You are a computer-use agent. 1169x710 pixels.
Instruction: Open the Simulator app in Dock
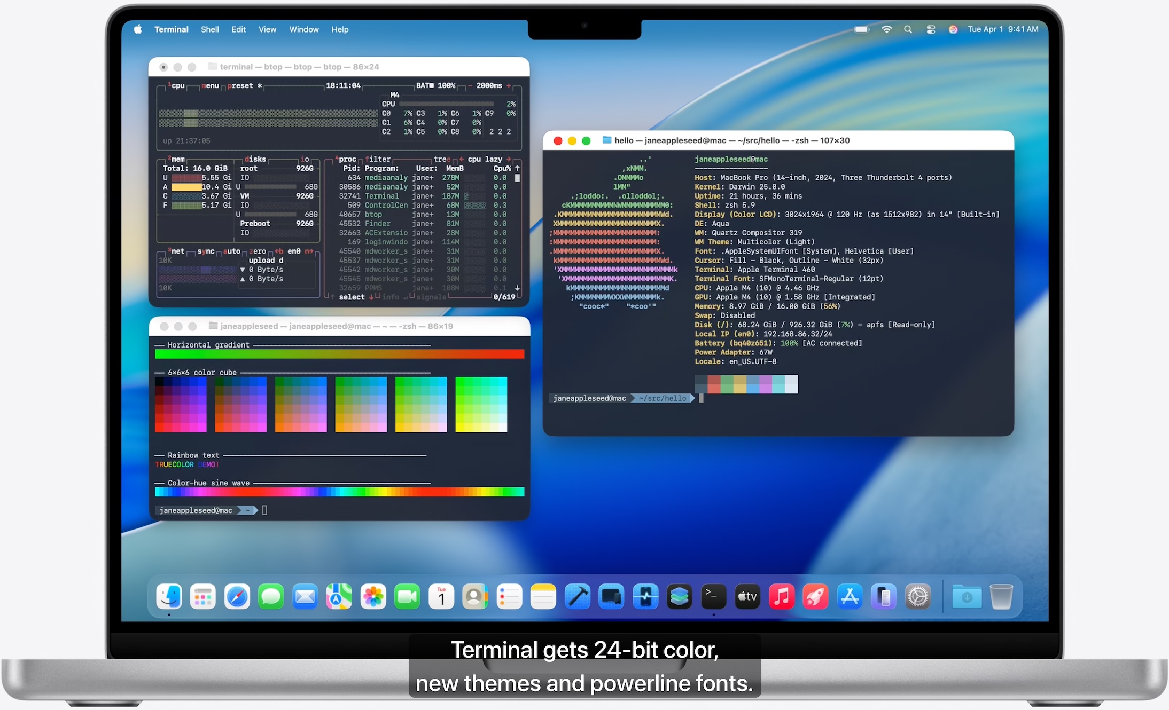[612, 596]
